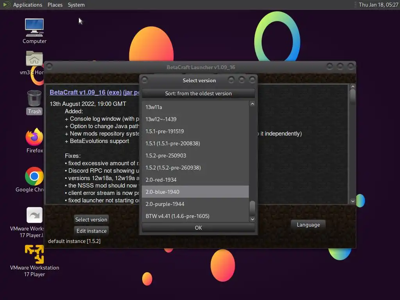Toggle sort order: from the oldest version
The height and width of the screenshot is (300, 400).
pos(198,93)
